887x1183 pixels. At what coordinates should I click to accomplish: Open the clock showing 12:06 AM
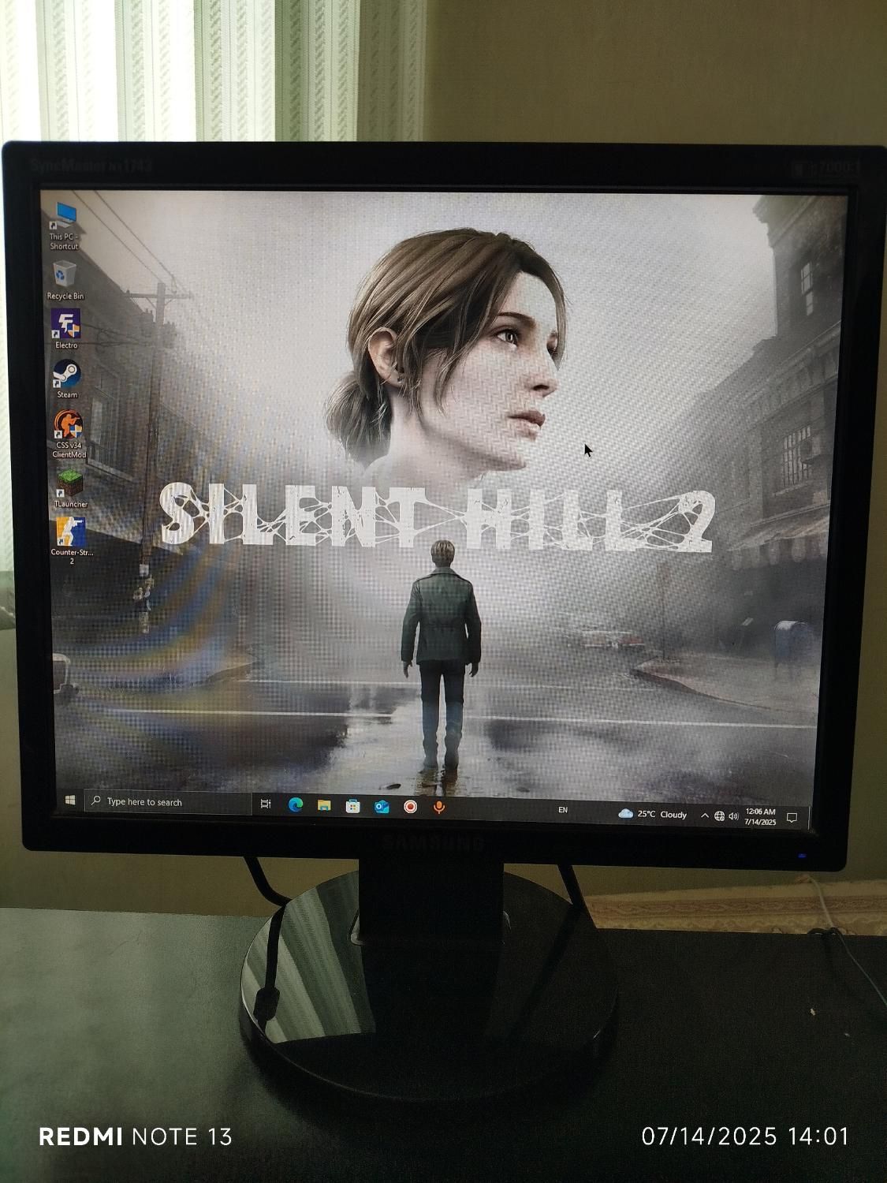[761, 816]
